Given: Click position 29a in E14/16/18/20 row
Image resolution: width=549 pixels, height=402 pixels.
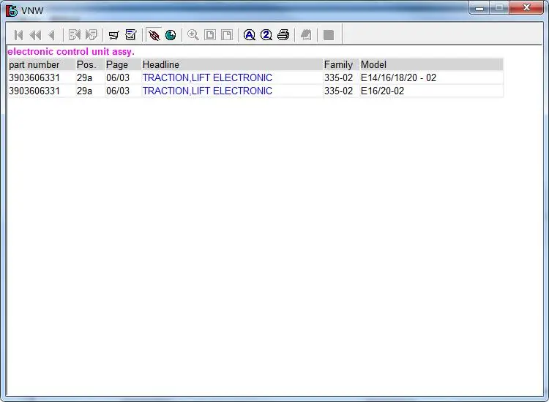Looking at the screenshot, I should (84, 77).
